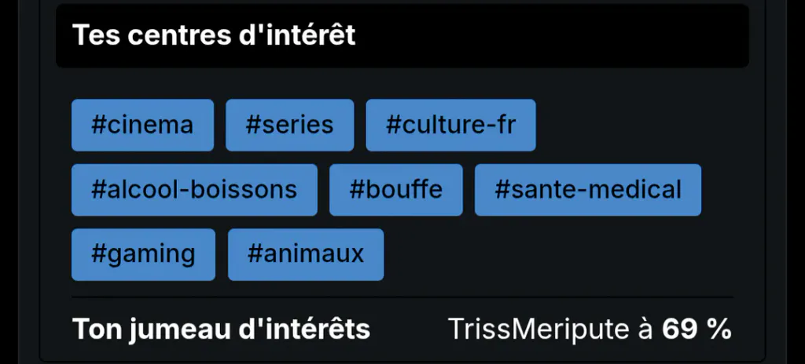Pick the #gaming tag
805x364 pixels.
143,254
